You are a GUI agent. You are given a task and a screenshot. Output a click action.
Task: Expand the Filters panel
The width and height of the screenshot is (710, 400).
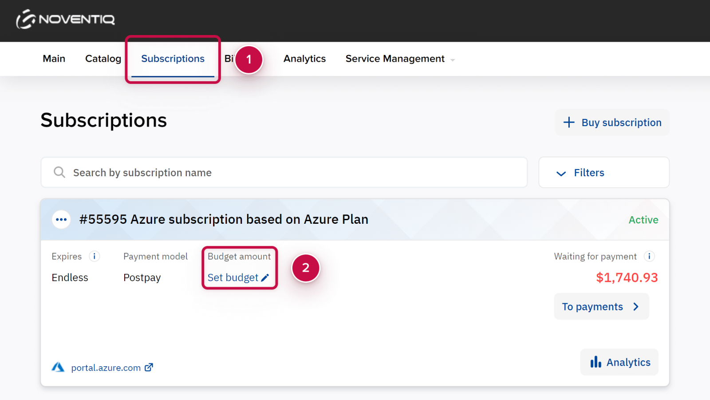click(603, 173)
